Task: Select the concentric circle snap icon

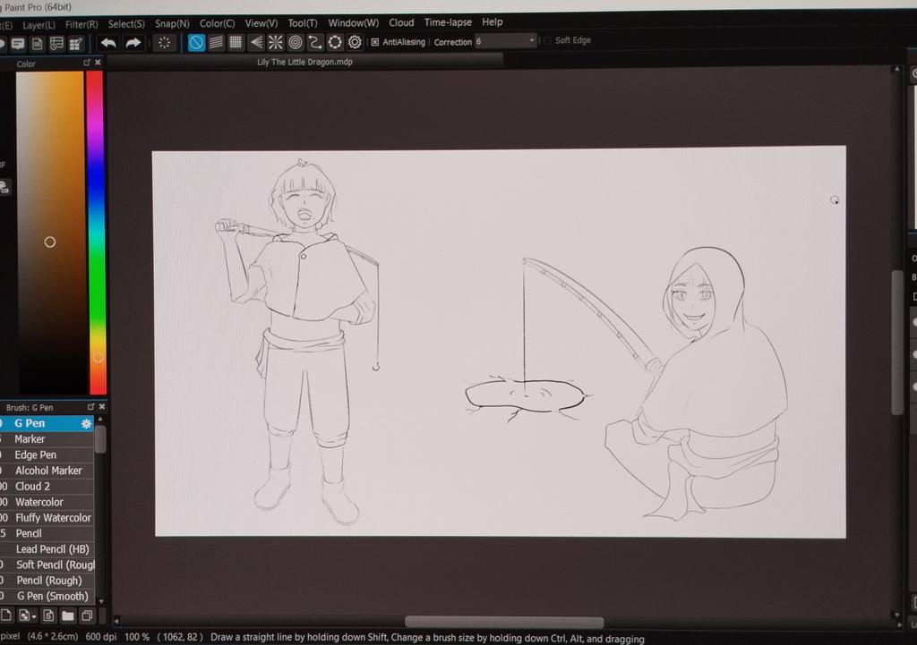Action: [296, 42]
